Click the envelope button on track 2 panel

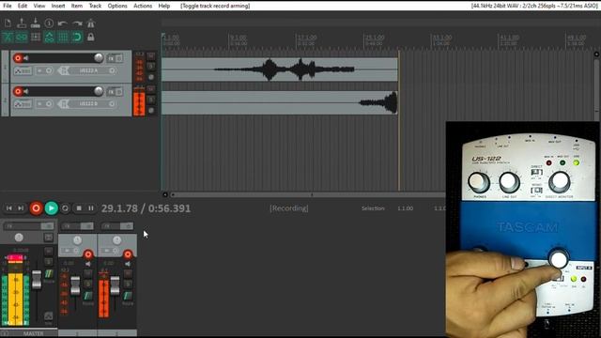pos(23,104)
